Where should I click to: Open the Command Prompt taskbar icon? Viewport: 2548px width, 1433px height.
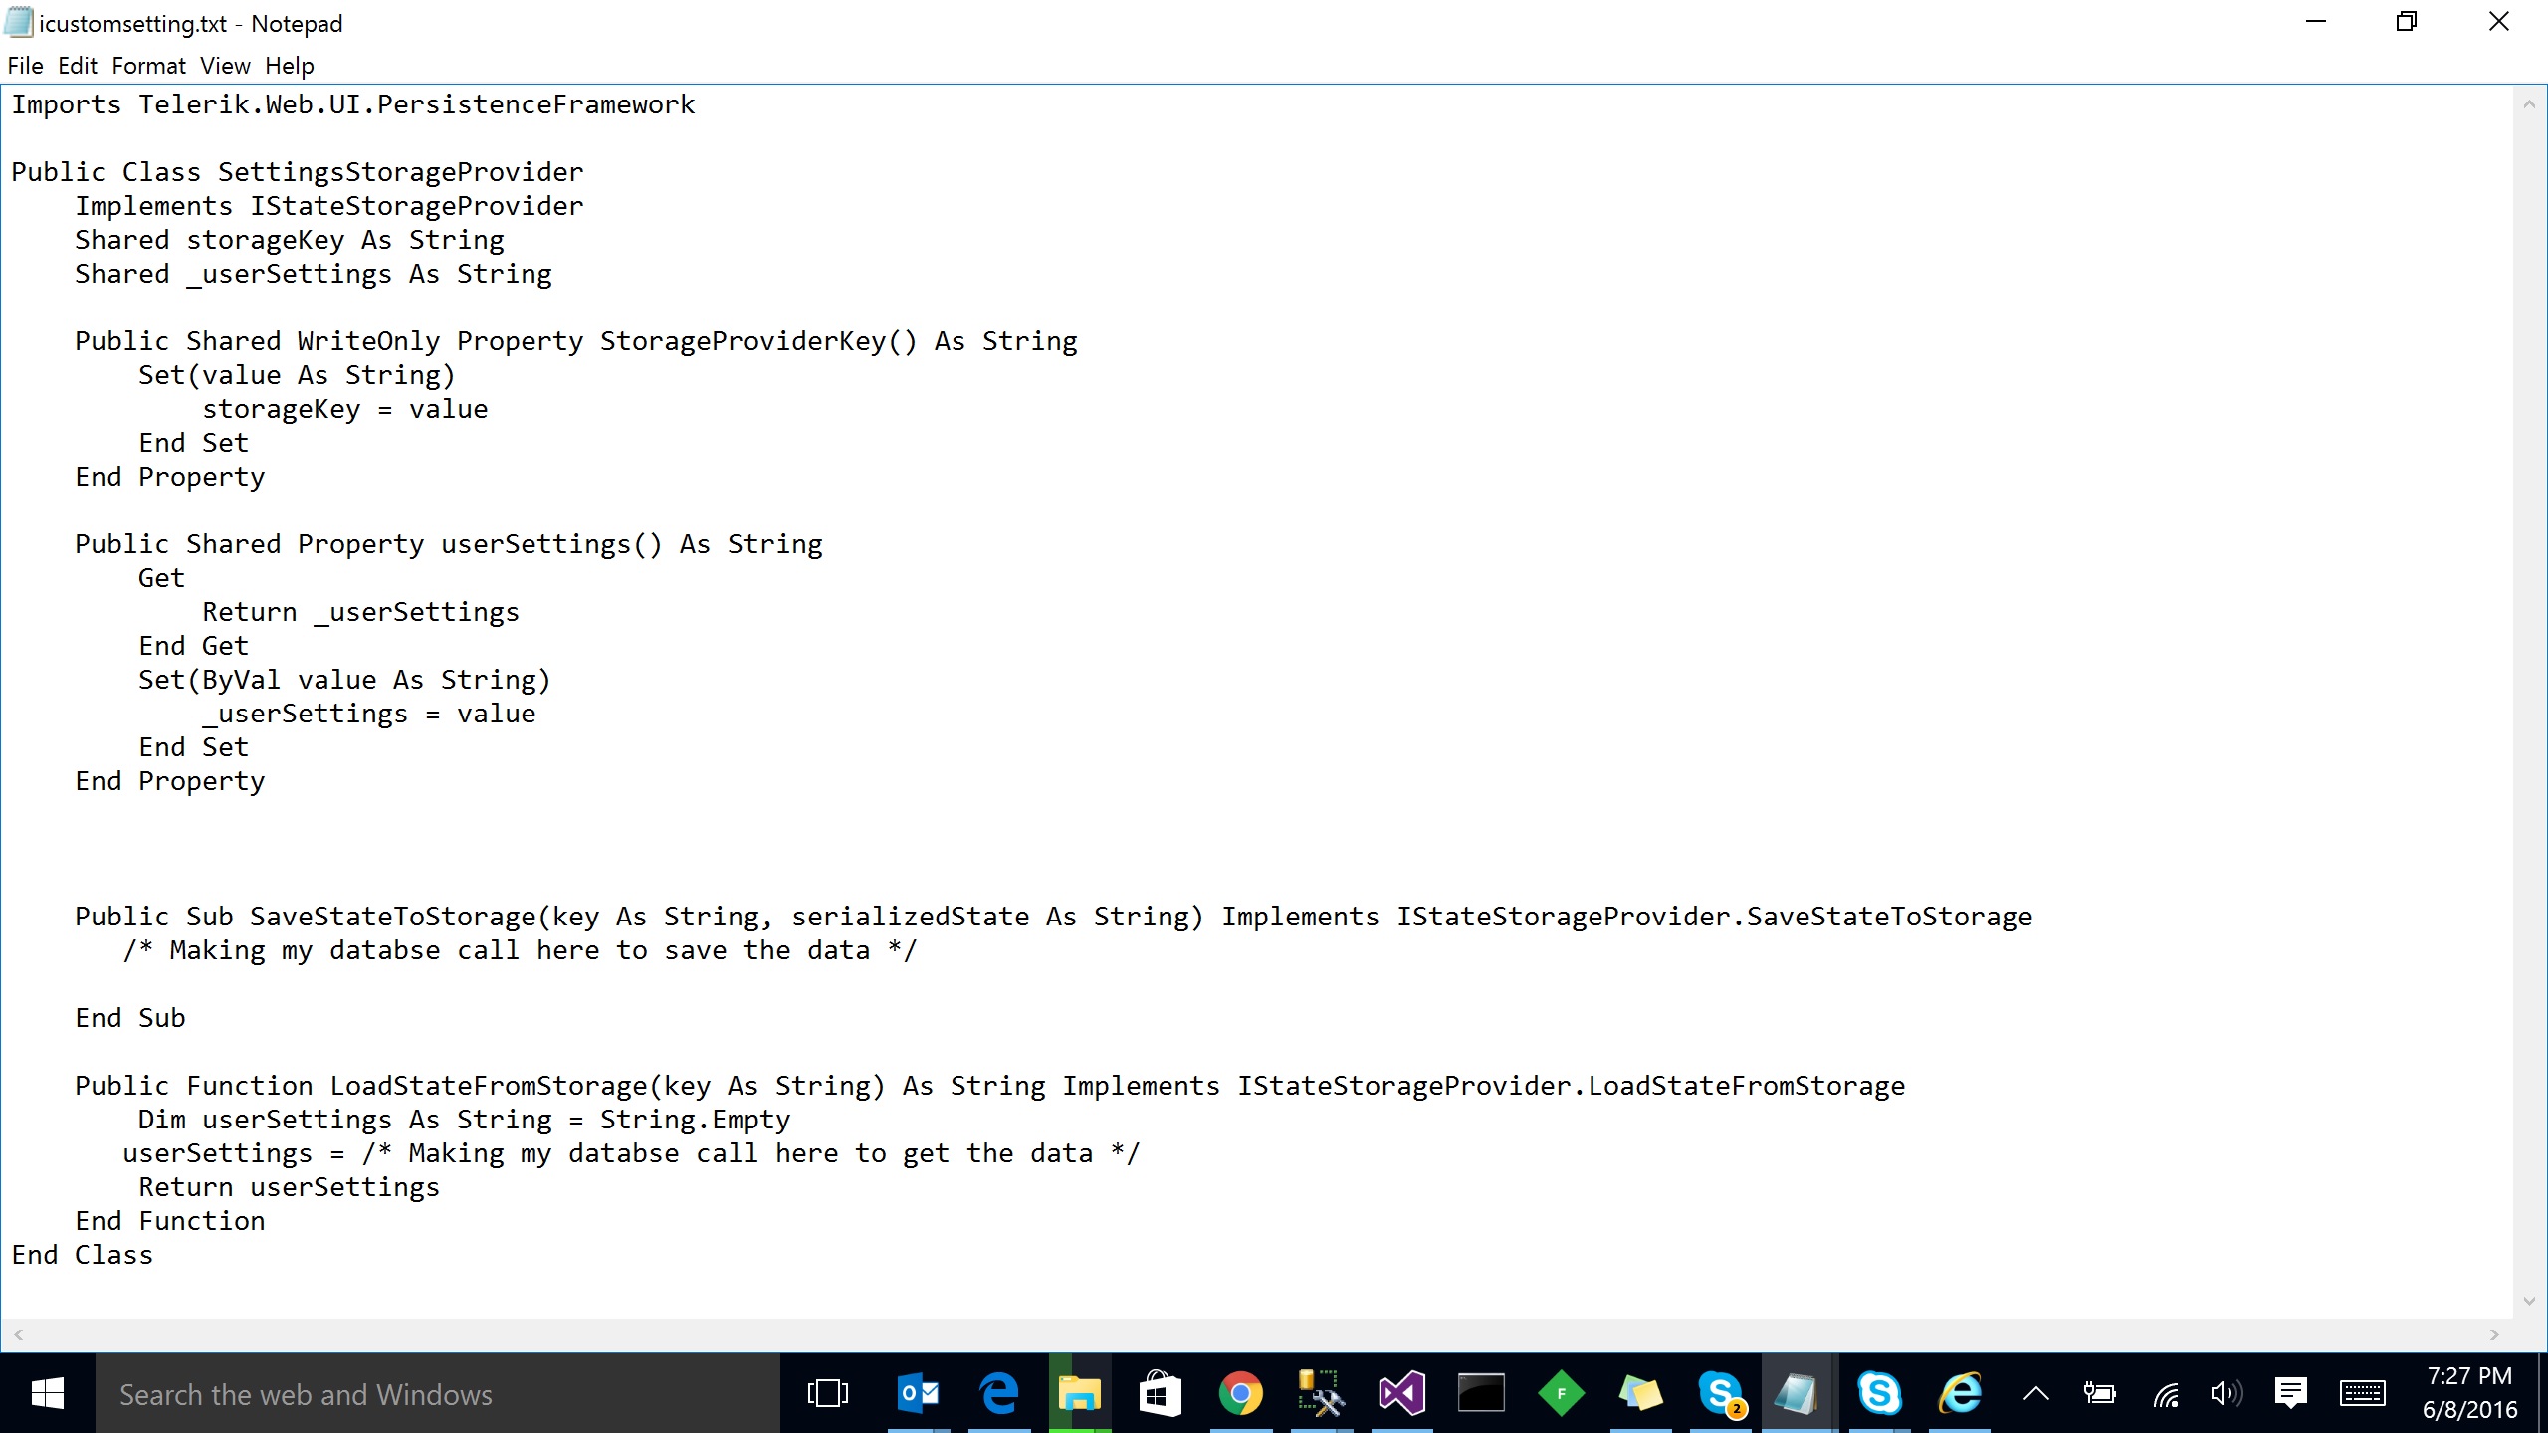(x=1481, y=1393)
